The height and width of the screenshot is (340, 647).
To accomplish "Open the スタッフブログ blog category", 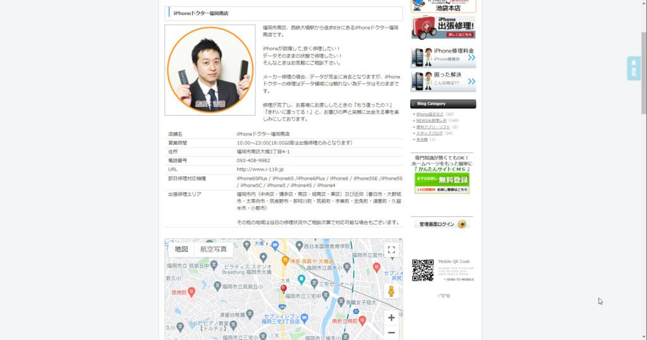I will pos(429,133).
